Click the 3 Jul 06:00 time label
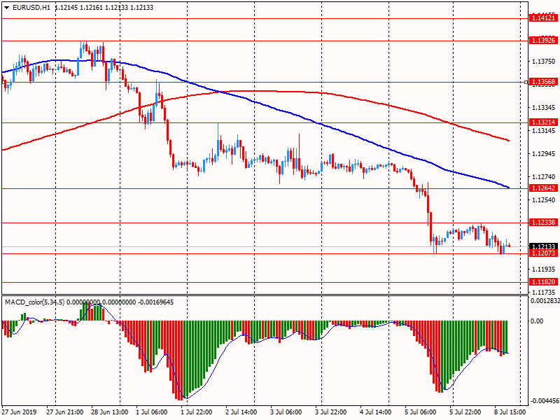Viewport: 560px width, 420px height. click(286, 412)
